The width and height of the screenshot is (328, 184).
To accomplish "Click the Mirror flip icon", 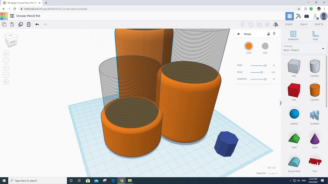I will (x=275, y=24).
